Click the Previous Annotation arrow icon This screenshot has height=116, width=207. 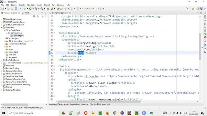(78, 9)
